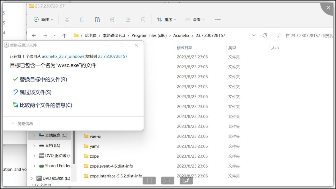This screenshot has width=336, height=189.
Task: Choose 跳过该文件(S) option
Action: click(32, 92)
